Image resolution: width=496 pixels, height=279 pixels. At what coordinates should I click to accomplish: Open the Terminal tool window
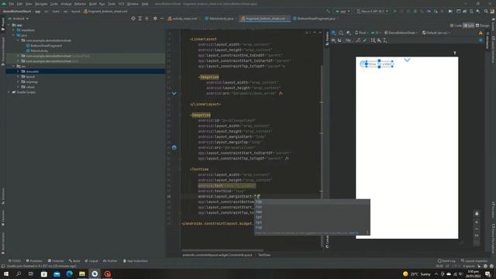click(x=56, y=261)
